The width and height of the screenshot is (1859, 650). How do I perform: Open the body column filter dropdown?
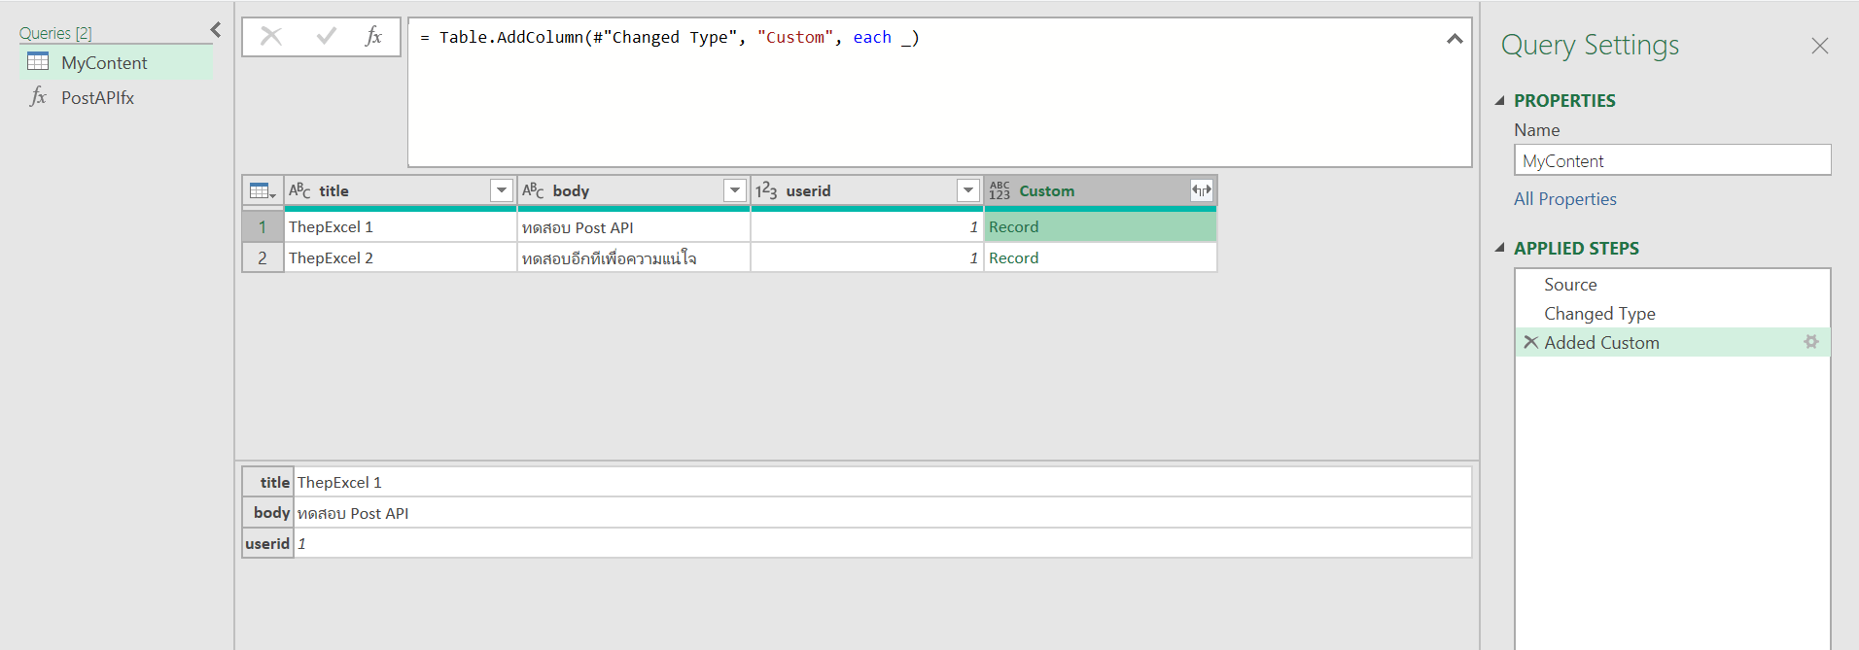[735, 191]
